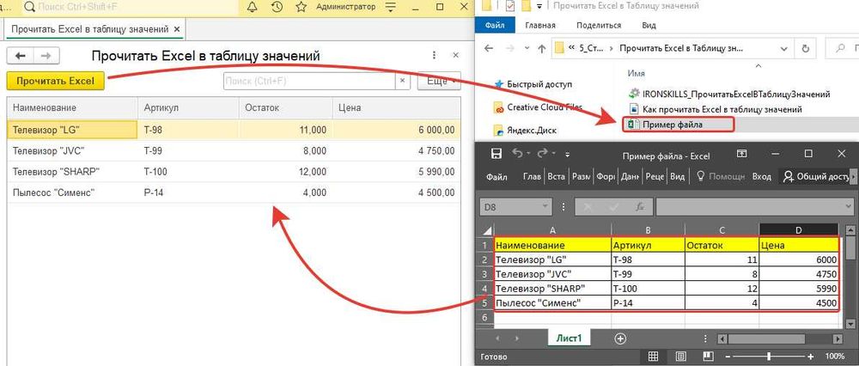This screenshot has height=366, width=859.
Task: Open "Яндекс.Диск" in navigation pane
Action: coord(525,131)
